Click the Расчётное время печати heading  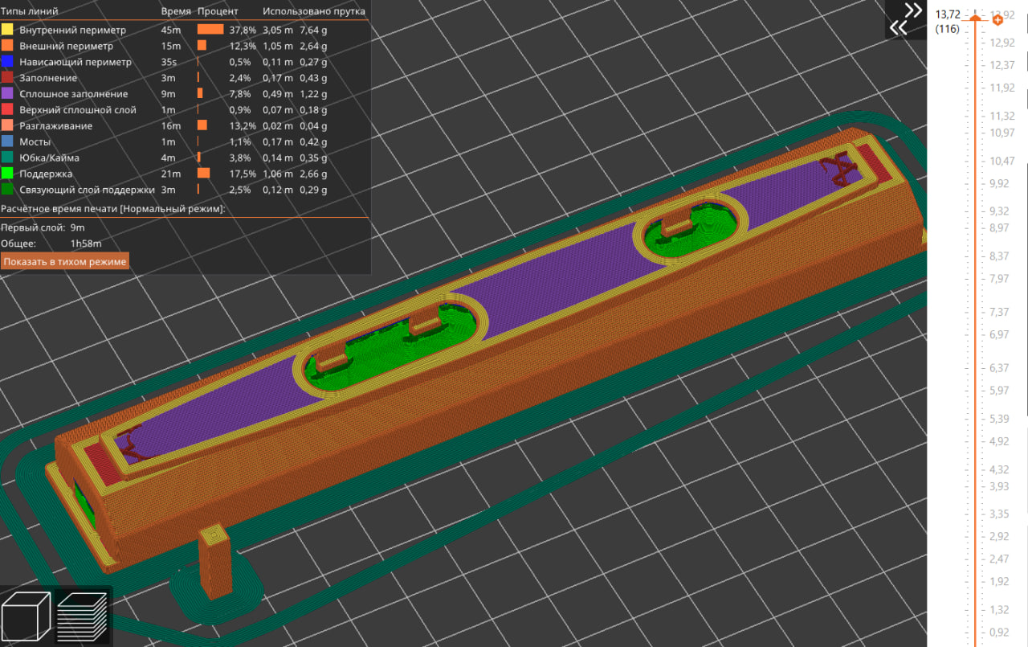click(113, 209)
